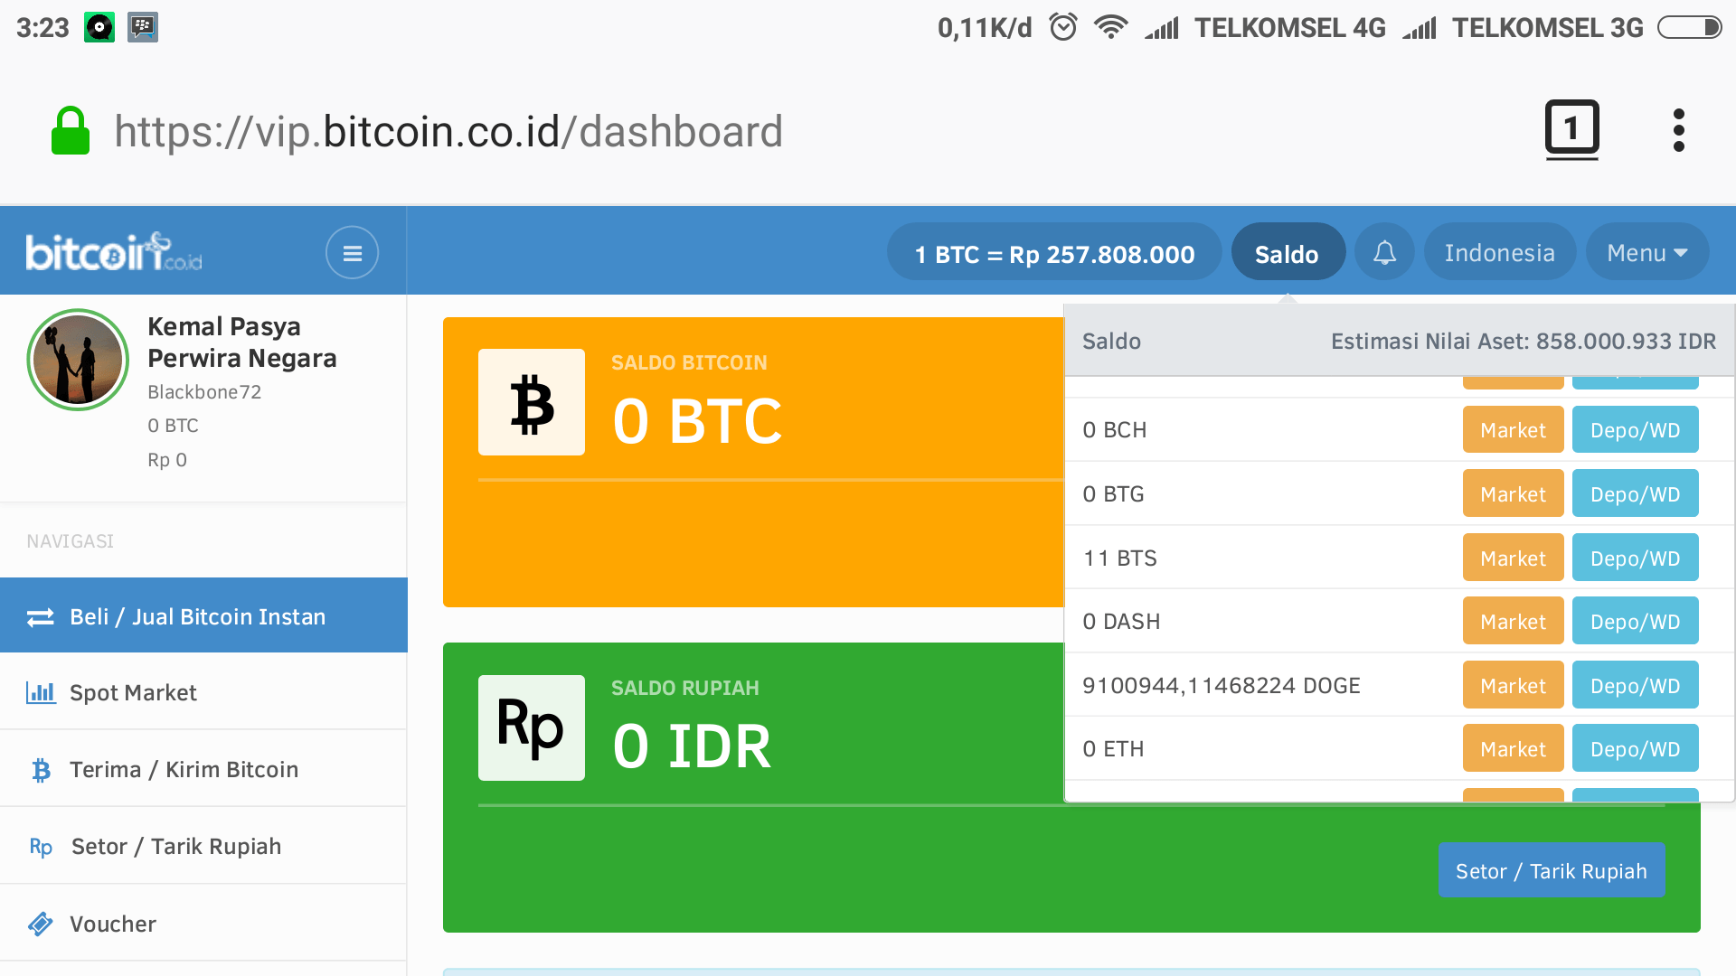This screenshot has height=976, width=1736.
Task: Go to Terima / Kirim Bitcoin
Action: [184, 769]
